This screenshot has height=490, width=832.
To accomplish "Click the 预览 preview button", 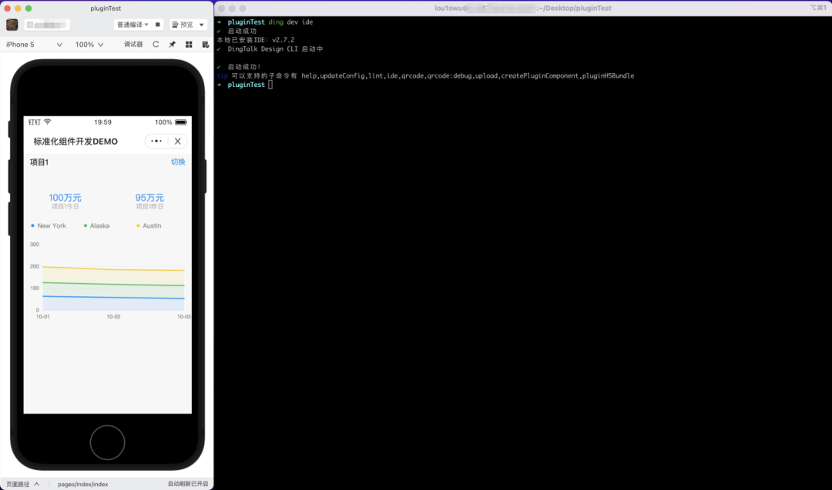I will click(183, 25).
